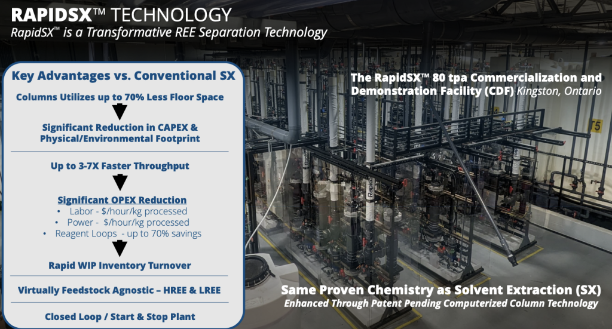Screen dimensions: 612x329
Task: Select 'Demonstration Facility (CDF) Kingston, Ontario' caption line
Action: pyautogui.click(x=476, y=91)
